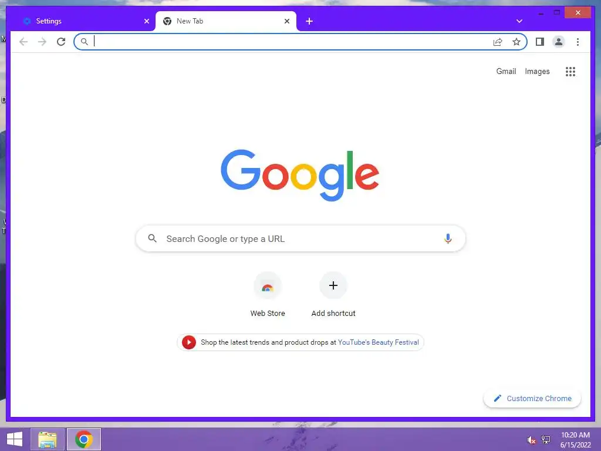Click the forward navigation arrow
This screenshot has height=451, width=601.
(42, 42)
